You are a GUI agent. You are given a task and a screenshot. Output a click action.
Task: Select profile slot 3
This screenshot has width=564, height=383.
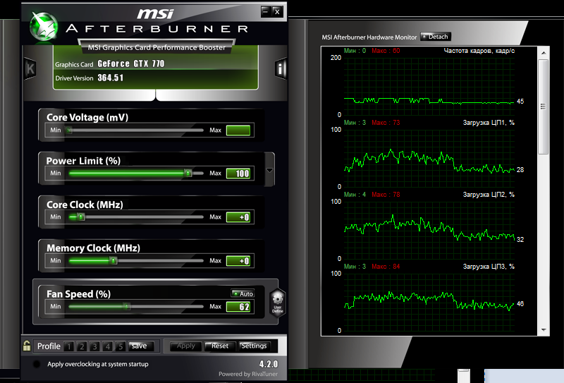click(x=94, y=346)
